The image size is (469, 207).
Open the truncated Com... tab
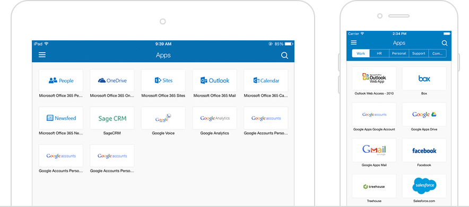pyautogui.click(x=437, y=53)
